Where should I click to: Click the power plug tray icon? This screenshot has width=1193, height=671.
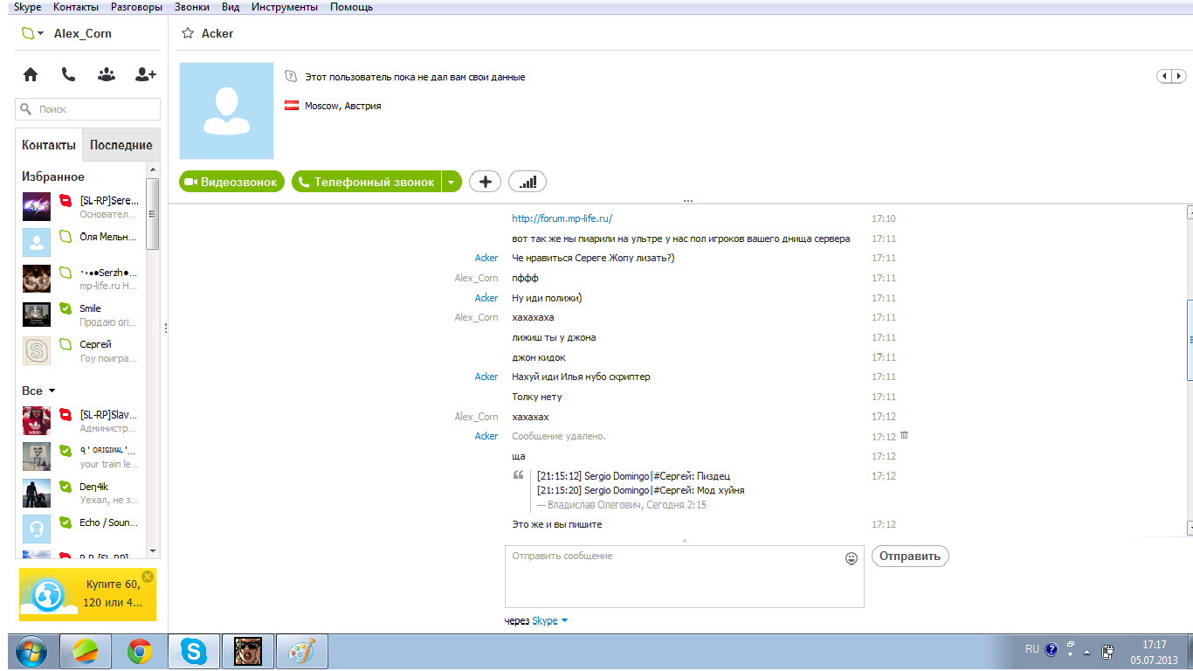1108,652
